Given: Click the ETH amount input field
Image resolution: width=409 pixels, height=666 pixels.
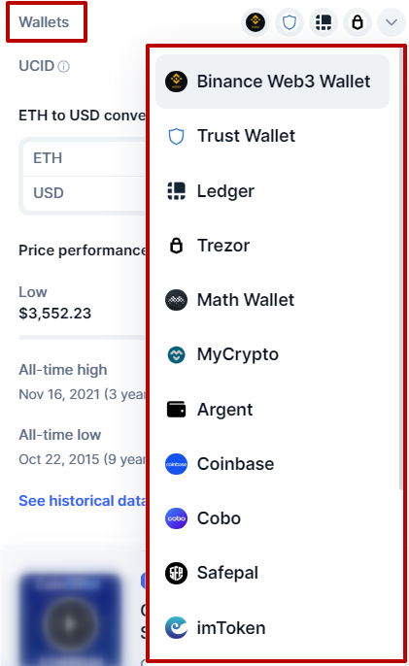Looking at the screenshot, I should [85, 158].
